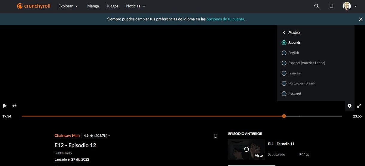The height and width of the screenshot is (166, 365).
Task: Click the playback position handle
Action: click(284, 116)
